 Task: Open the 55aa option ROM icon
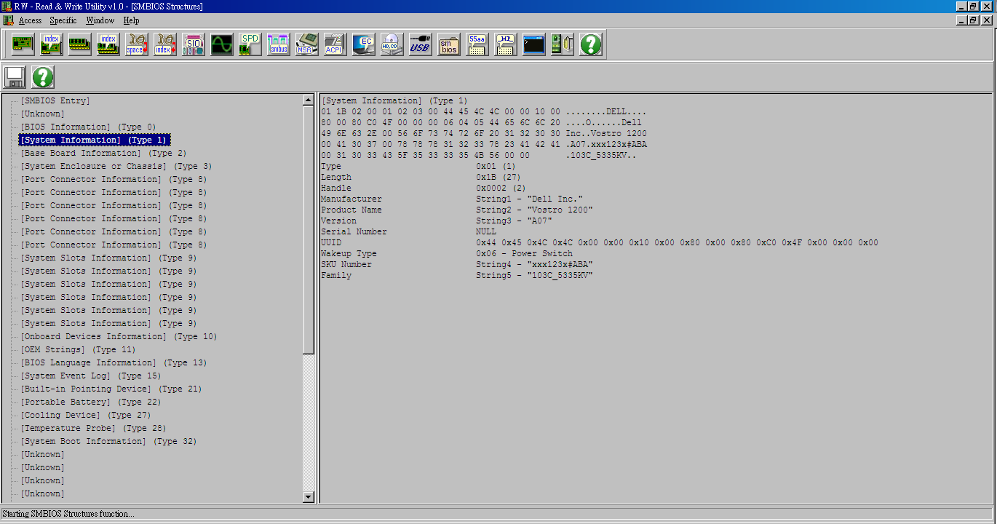pyautogui.click(x=477, y=44)
